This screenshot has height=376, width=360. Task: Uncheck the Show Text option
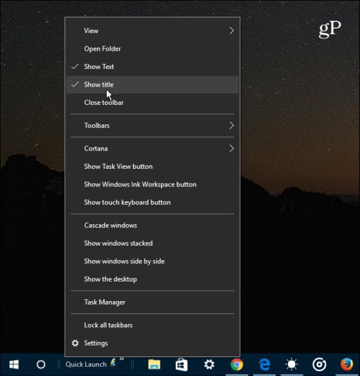point(153,66)
